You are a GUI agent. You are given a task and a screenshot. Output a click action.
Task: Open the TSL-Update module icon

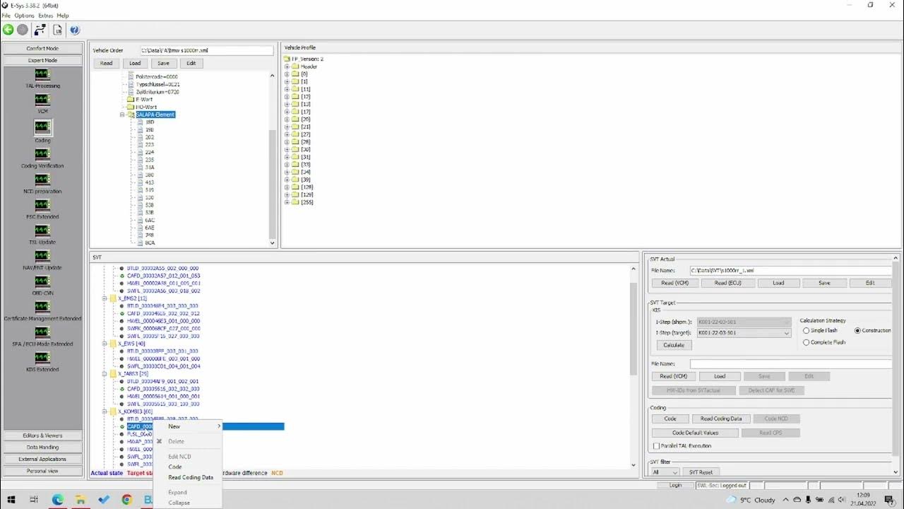point(42,230)
